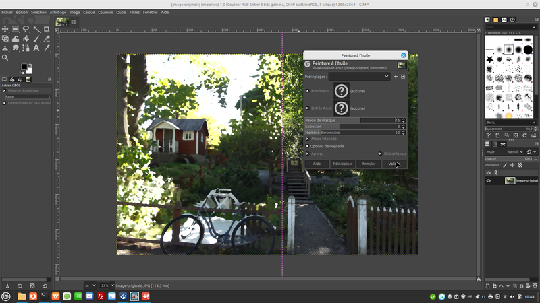
Task: Select the Bucket Fill tool
Action: click(26, 38)
